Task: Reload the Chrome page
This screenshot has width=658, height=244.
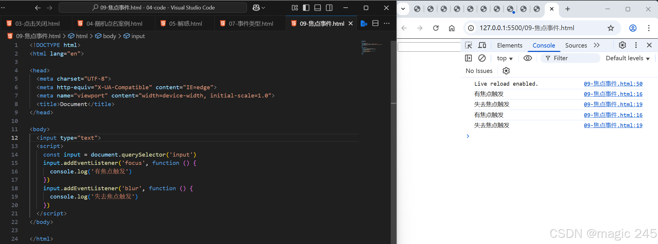Action: coord(436,28)
